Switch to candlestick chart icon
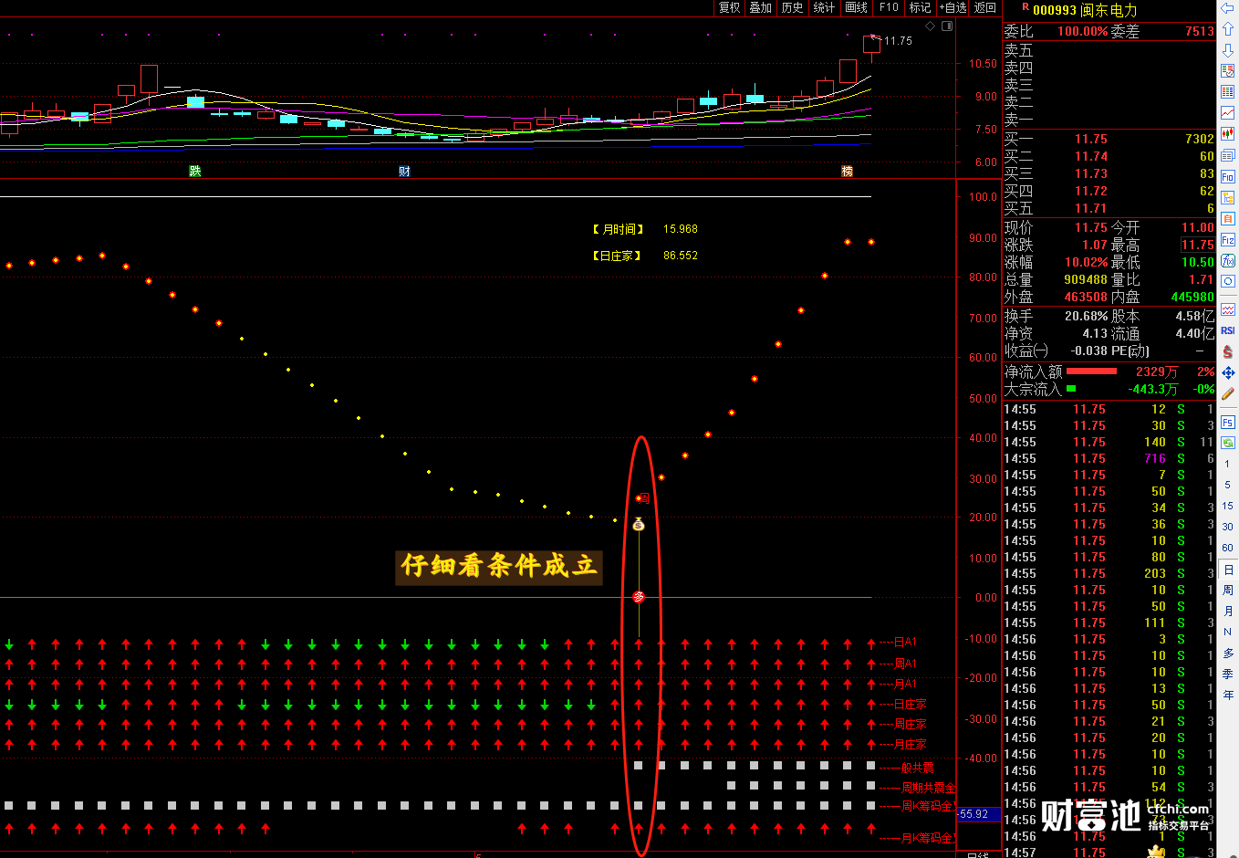The height and width of the screenshot is (858, 1239). pos(1228,134)
